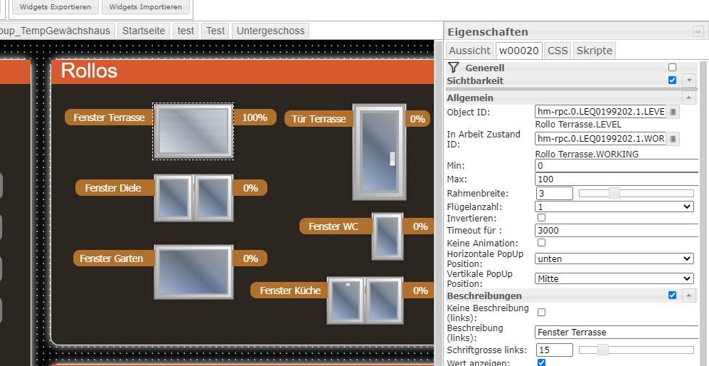Screen dimensions: 709x366
Task: Switch to the Aussicht tab
Action: click(470, 51)
